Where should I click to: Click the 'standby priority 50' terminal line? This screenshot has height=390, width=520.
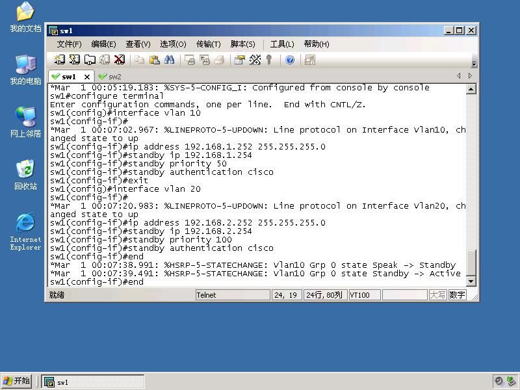(138, 164)
